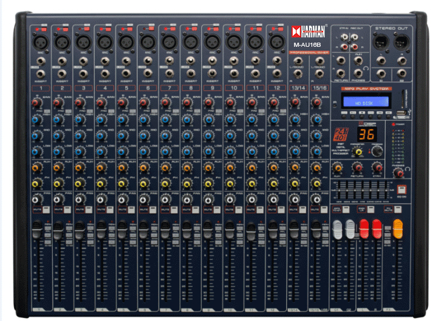Screen dimensions: 432x321
Task: Click the channel 1 XLR MIC input
Action: tap(40, 43)
